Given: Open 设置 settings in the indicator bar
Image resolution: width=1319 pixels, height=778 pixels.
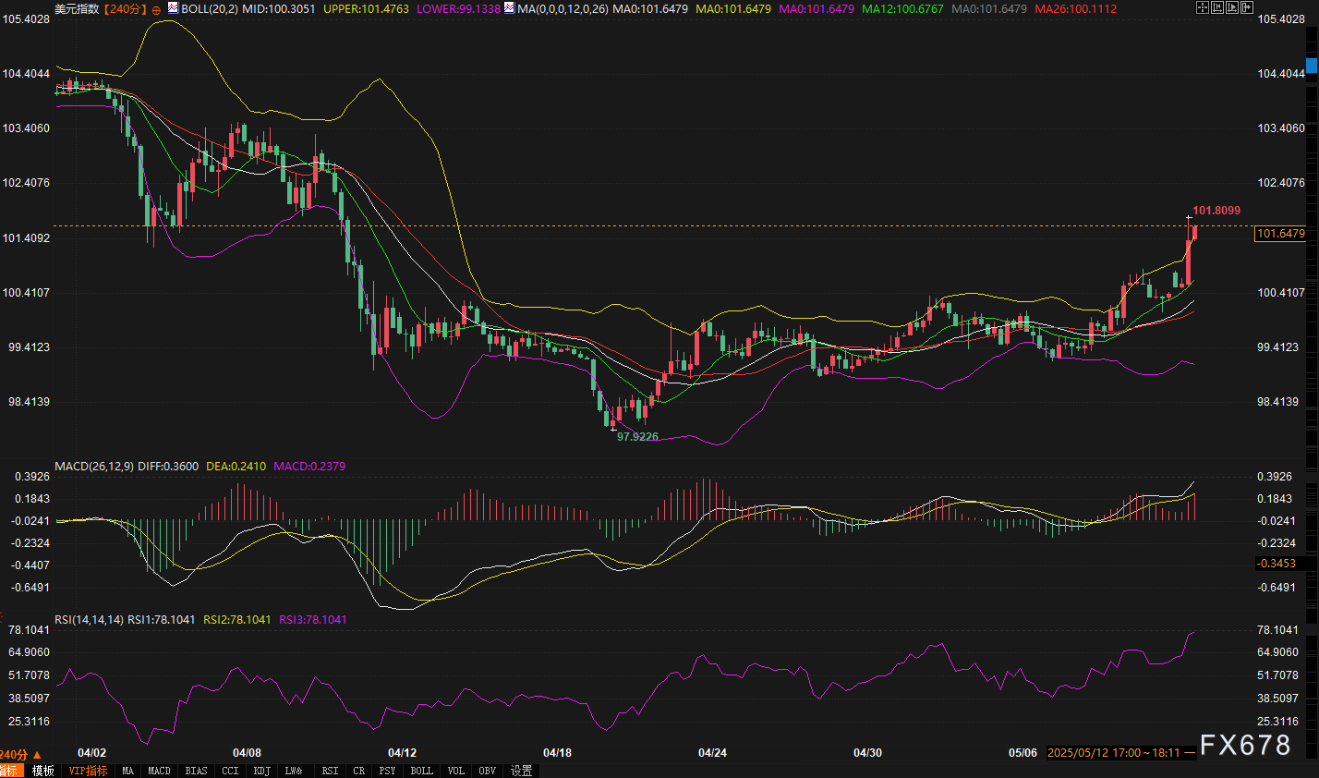Looking at the screenshot, I should (x=521, y=771).
